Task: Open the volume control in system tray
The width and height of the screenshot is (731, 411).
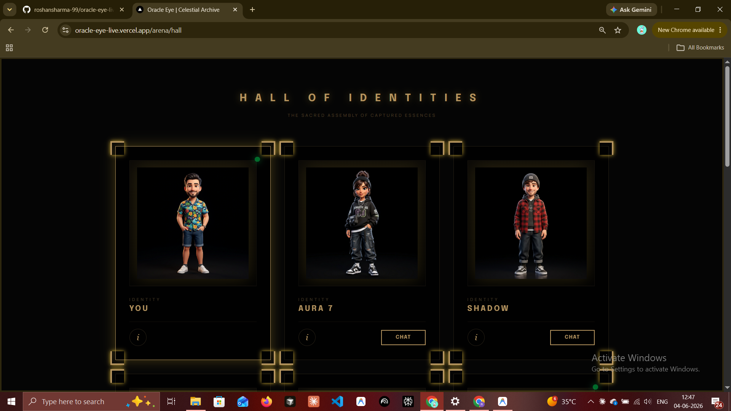Action: point(648,401)
